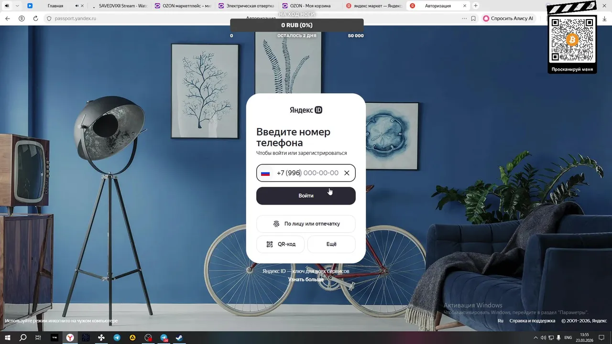The image size is (612, 344).
Task: Open the volume control in tray
Action: click(x=543, y=337)
